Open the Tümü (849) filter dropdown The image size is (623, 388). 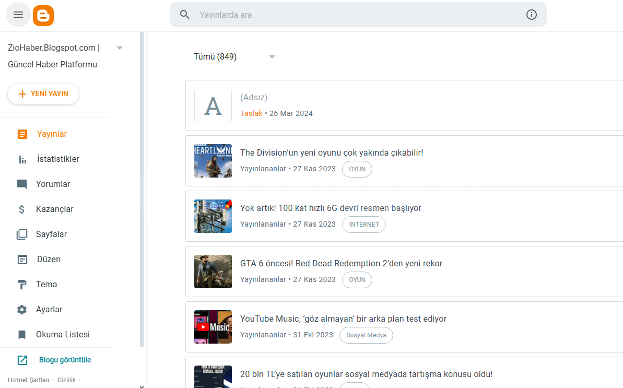(x=234, y=57)
